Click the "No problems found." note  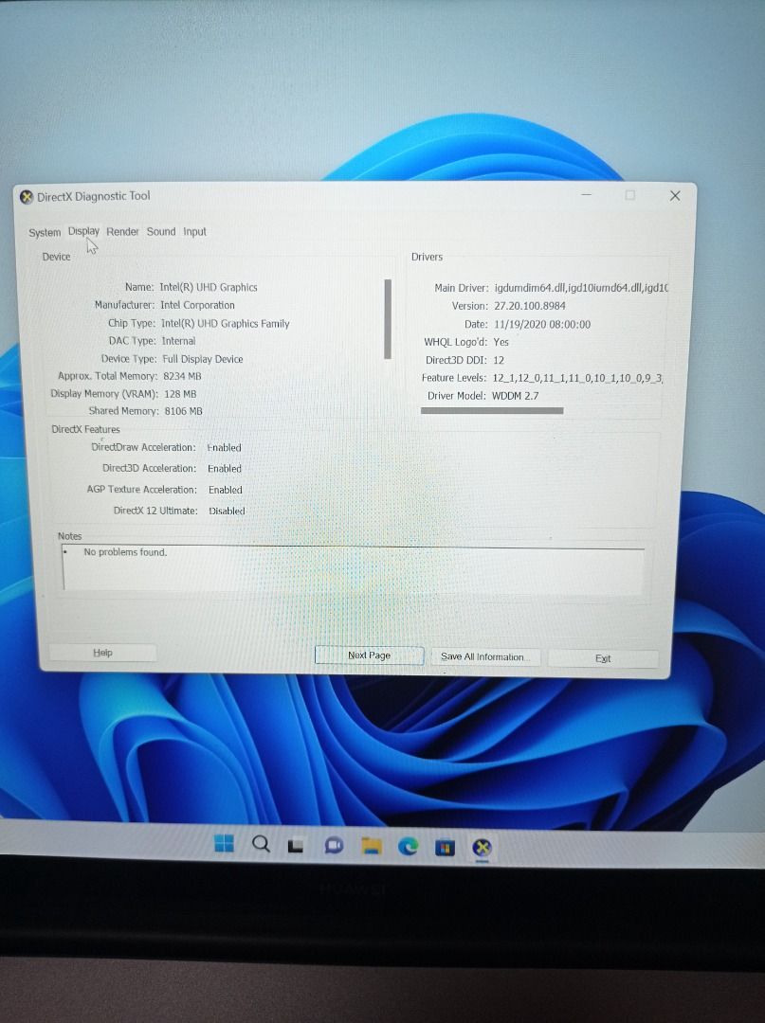[125, 552]
